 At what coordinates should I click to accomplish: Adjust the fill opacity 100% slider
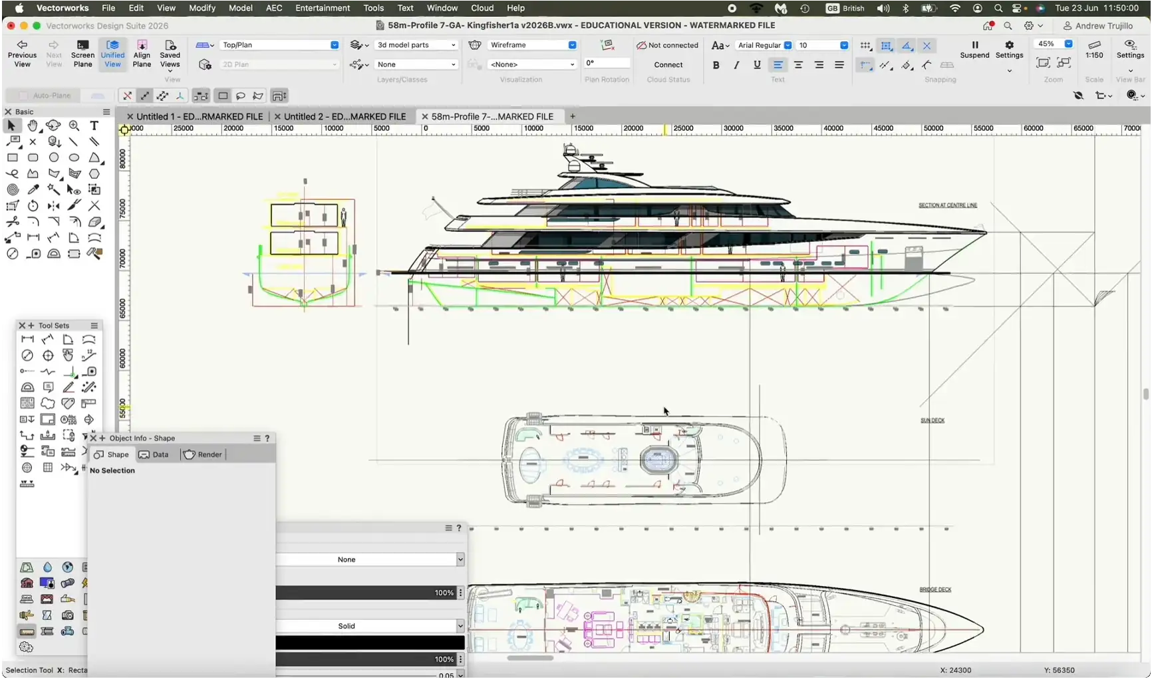point(366,593)
